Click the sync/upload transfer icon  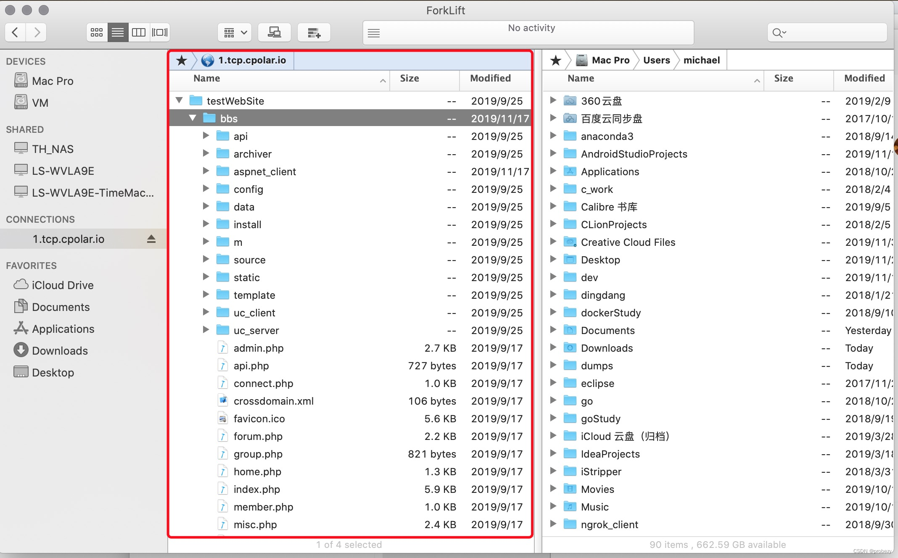275,32
